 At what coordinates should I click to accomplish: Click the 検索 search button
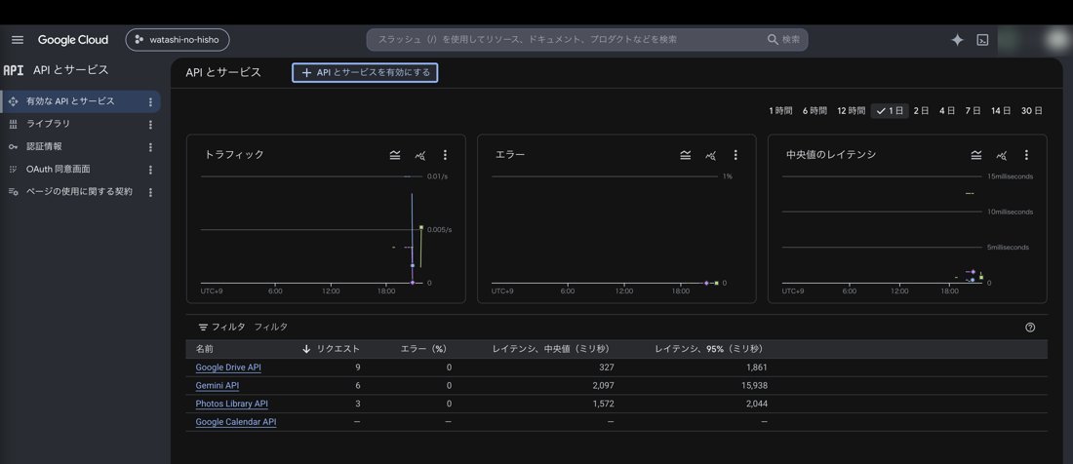click(785, 40)
